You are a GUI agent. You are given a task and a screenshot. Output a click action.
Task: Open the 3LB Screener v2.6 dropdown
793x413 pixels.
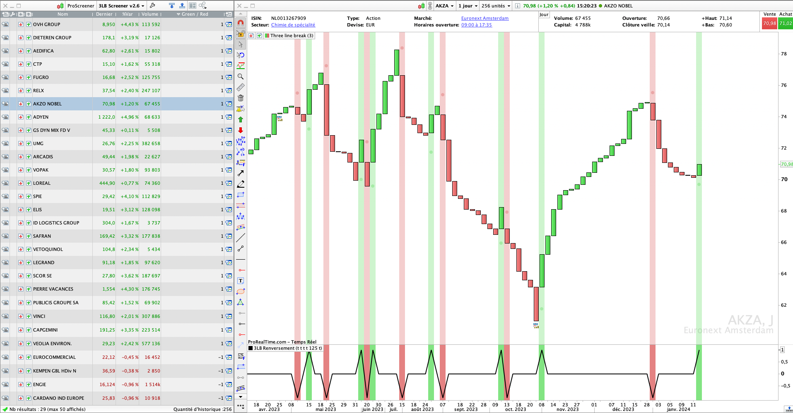121,6
